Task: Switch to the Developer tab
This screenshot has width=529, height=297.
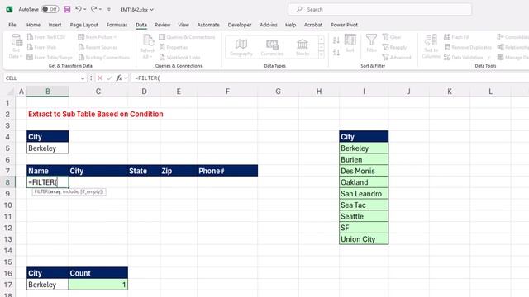Action: click(240, 25)
